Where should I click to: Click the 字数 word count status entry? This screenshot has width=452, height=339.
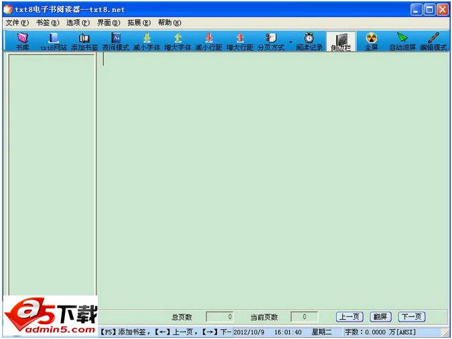click(x=380, y=332)
